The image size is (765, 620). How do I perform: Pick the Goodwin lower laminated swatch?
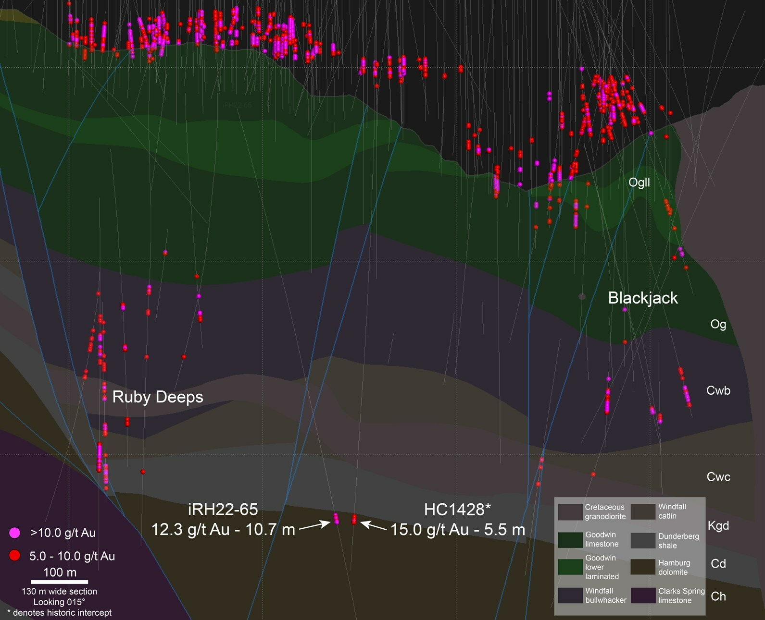(x=570, y=567)
